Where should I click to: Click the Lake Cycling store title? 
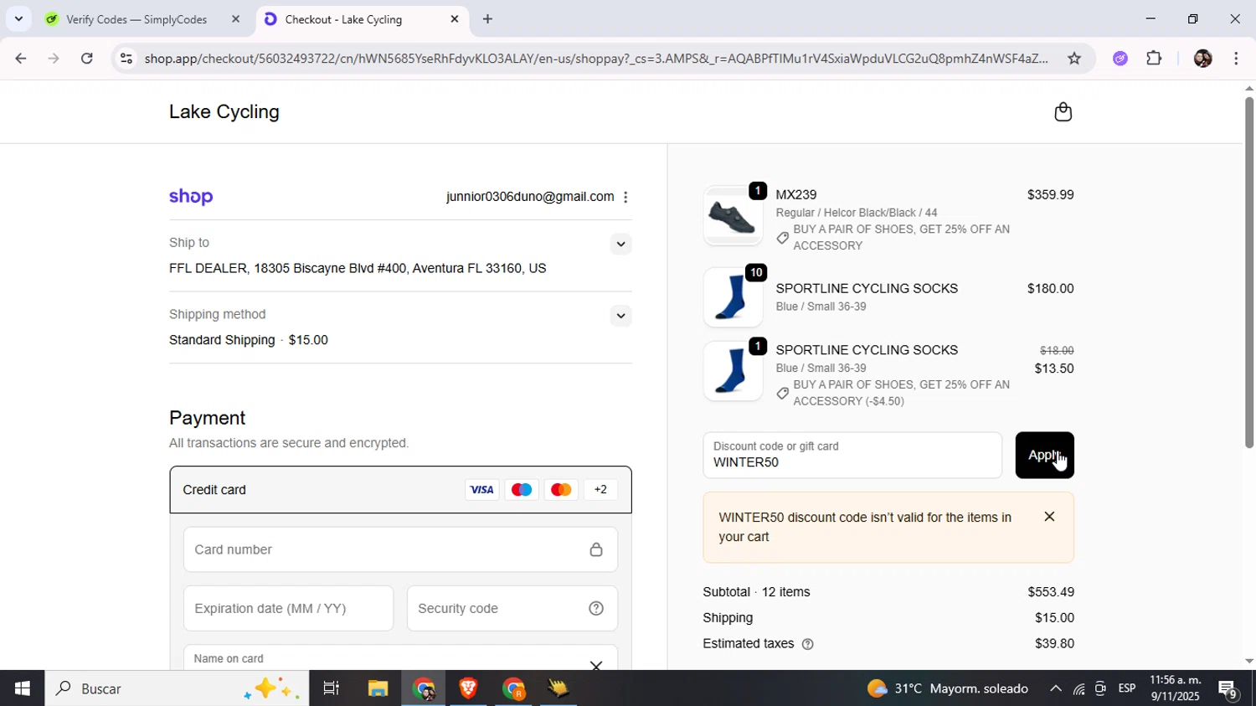pos(224,112)
